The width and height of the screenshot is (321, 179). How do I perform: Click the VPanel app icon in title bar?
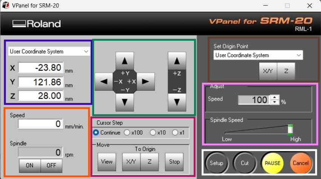point(6,5)
